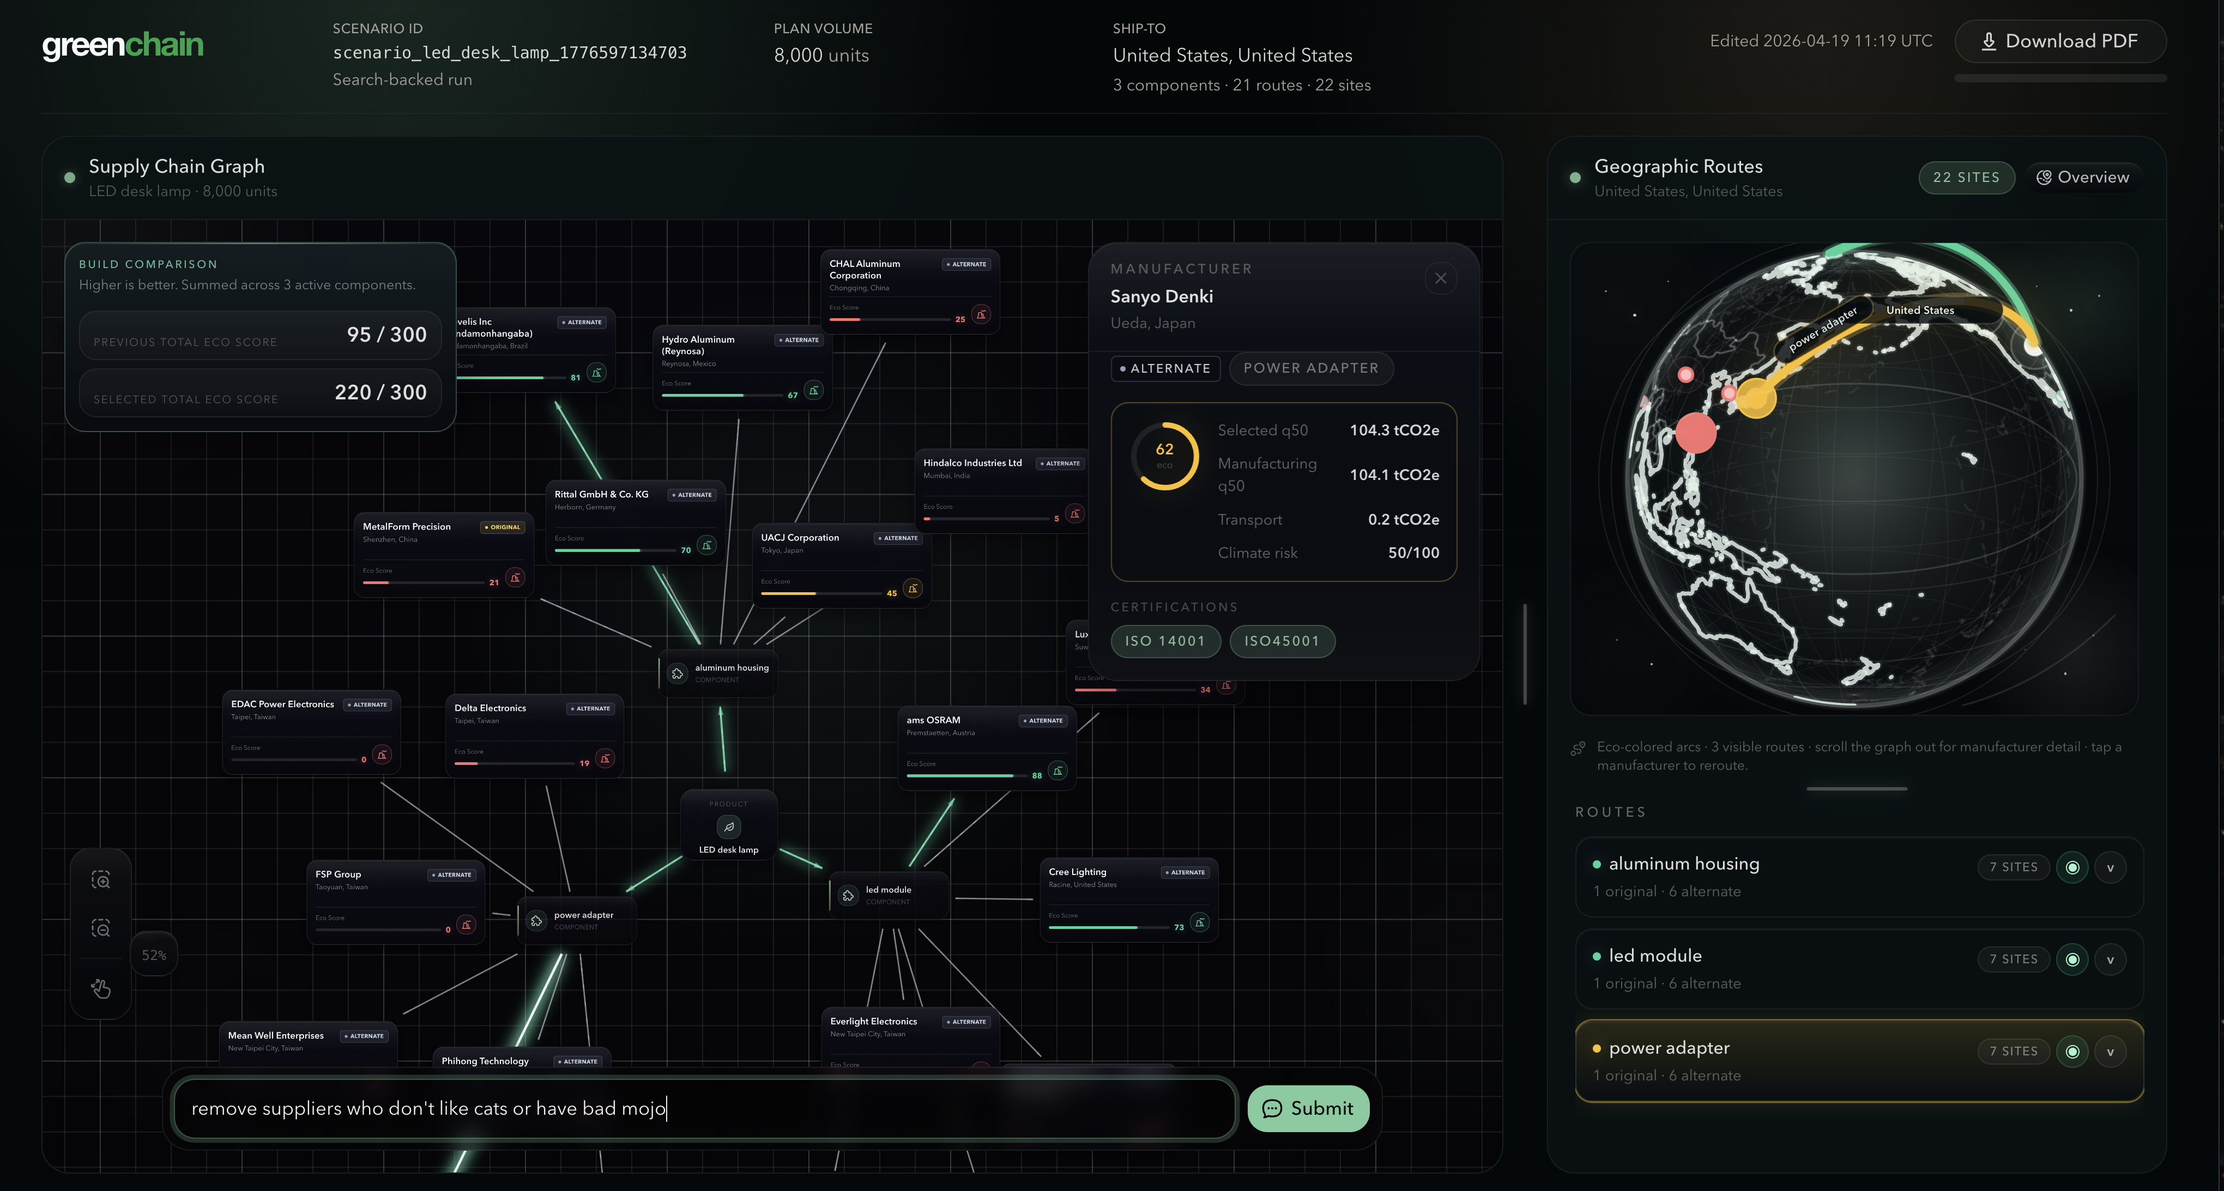Click the factory icon on ams OSRAM card

tap(1057, 771)
